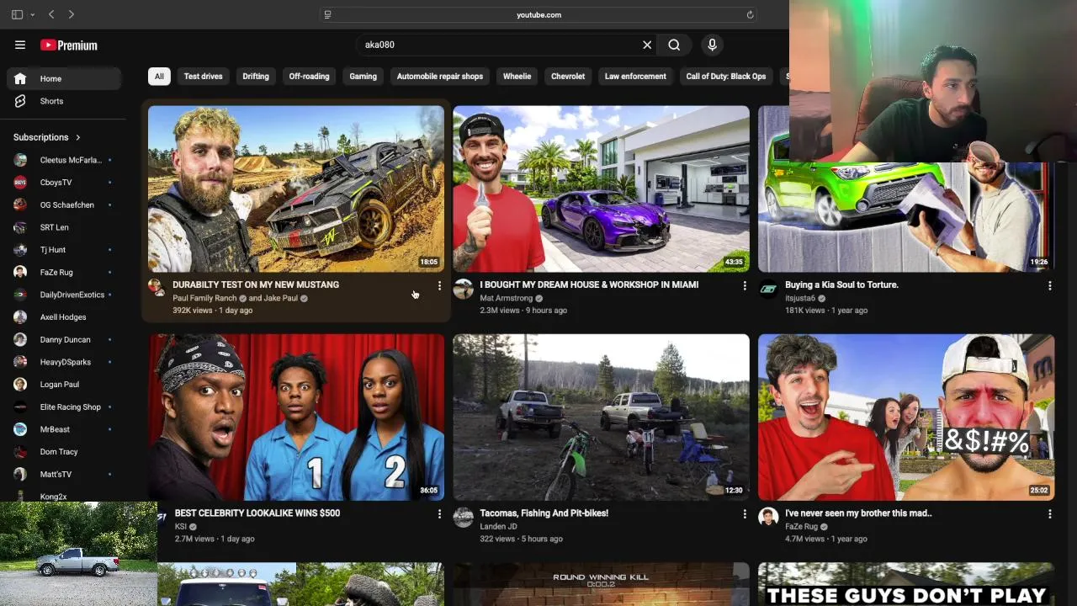Open purple Bugatti dream house thumbnail
1077x606 pixels.
[601, 189]
